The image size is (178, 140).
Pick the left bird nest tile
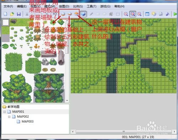click(x=45, y=70)
